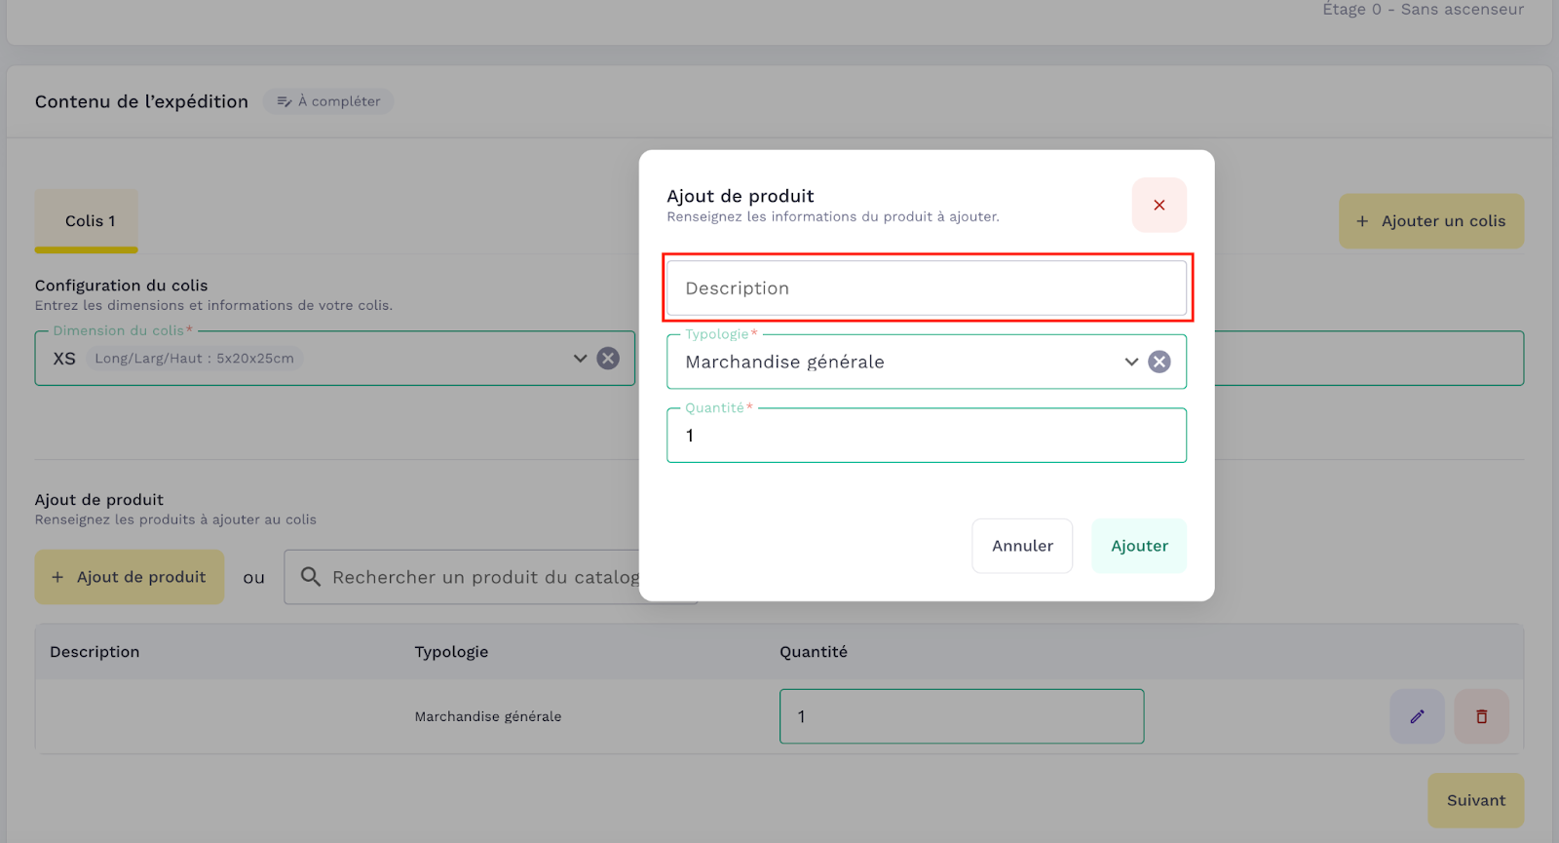Confirm with the Ajouter button
The height and width of the screenshot is (843, 1559).
point(1138,546)
